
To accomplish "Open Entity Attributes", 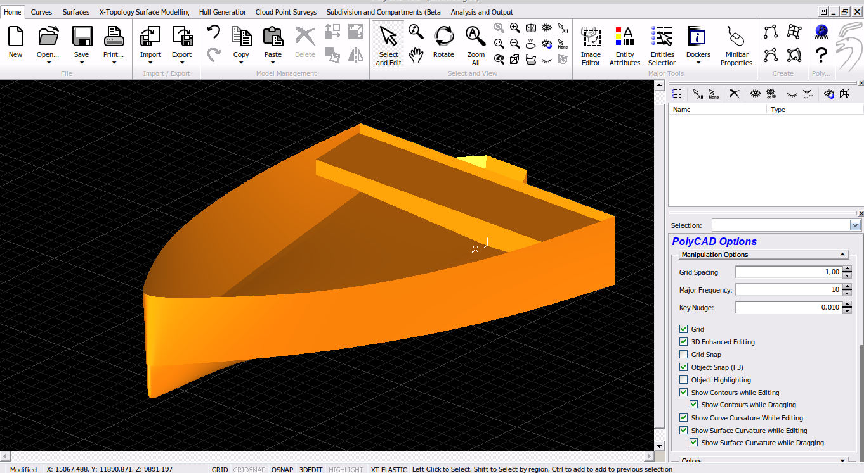I will click(x=625, y=45).
